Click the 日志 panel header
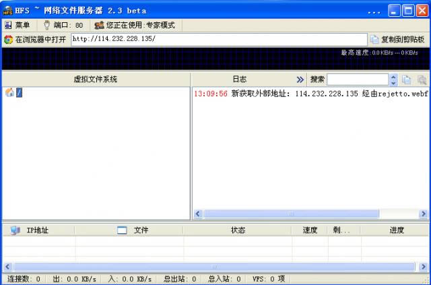 click(x=240, y=80)
